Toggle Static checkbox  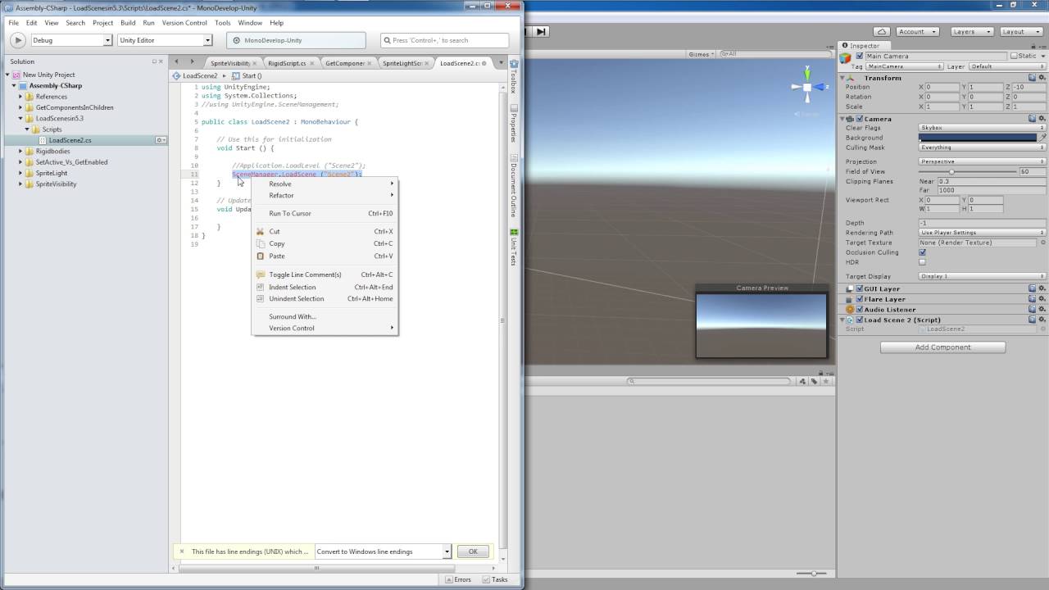click(x=1014, y=57)
